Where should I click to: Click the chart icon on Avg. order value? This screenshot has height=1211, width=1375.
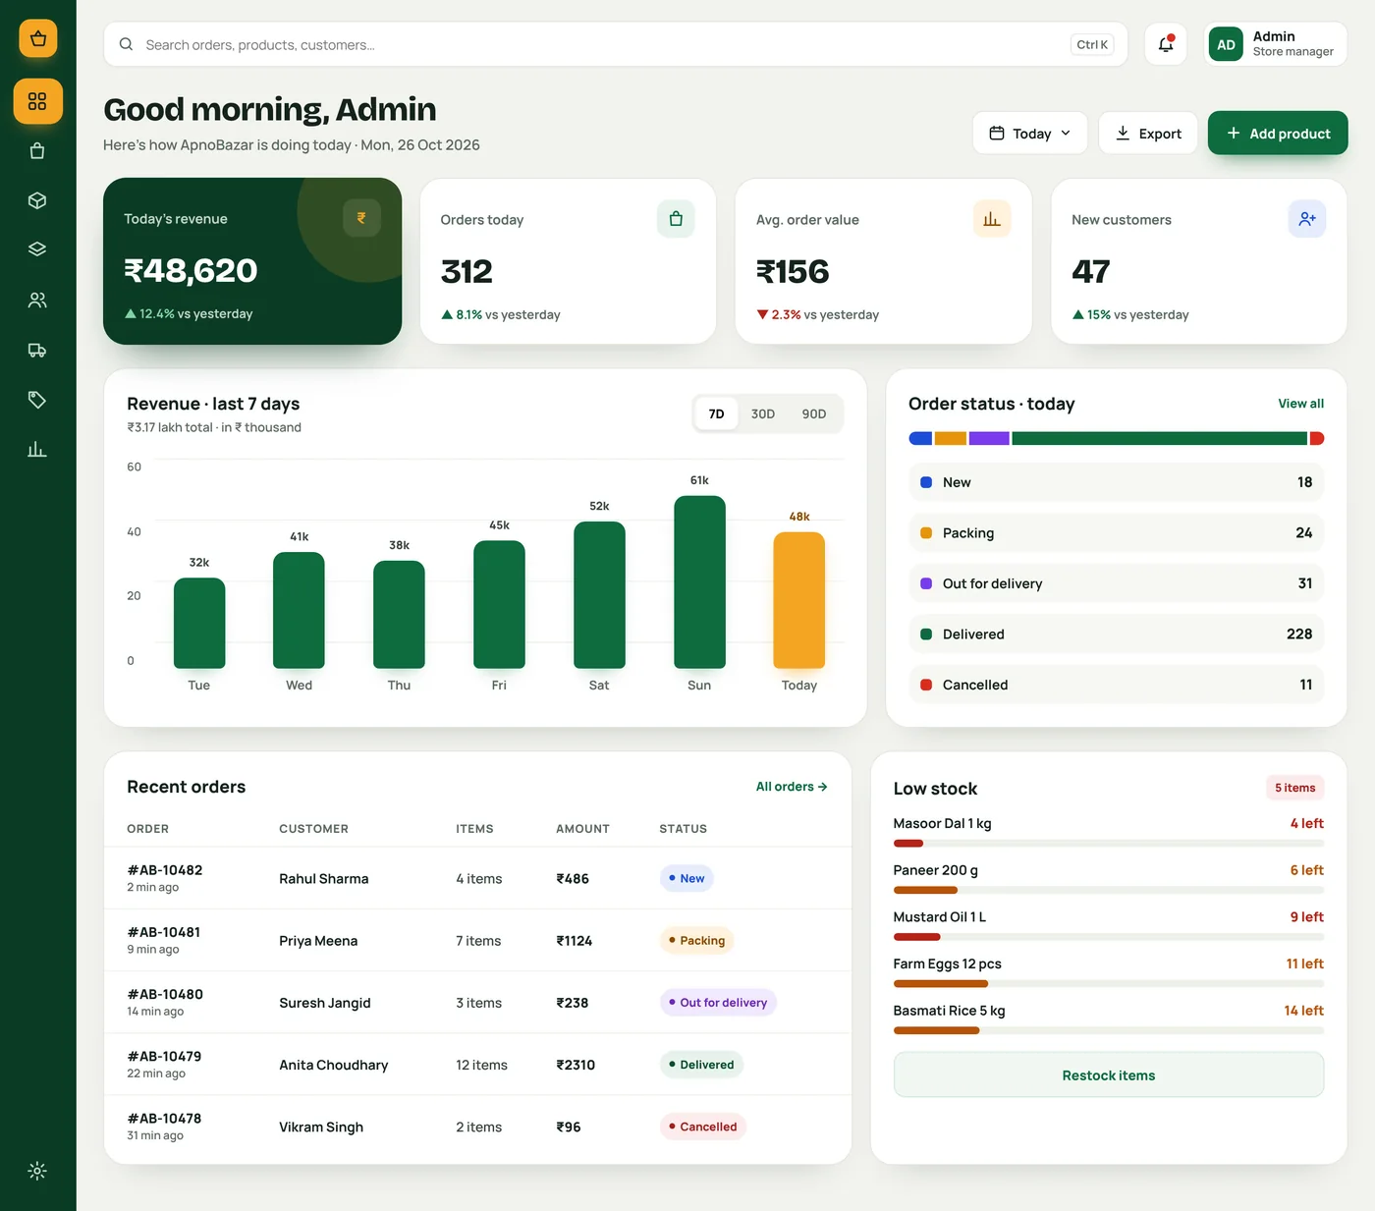pos(992,219)
